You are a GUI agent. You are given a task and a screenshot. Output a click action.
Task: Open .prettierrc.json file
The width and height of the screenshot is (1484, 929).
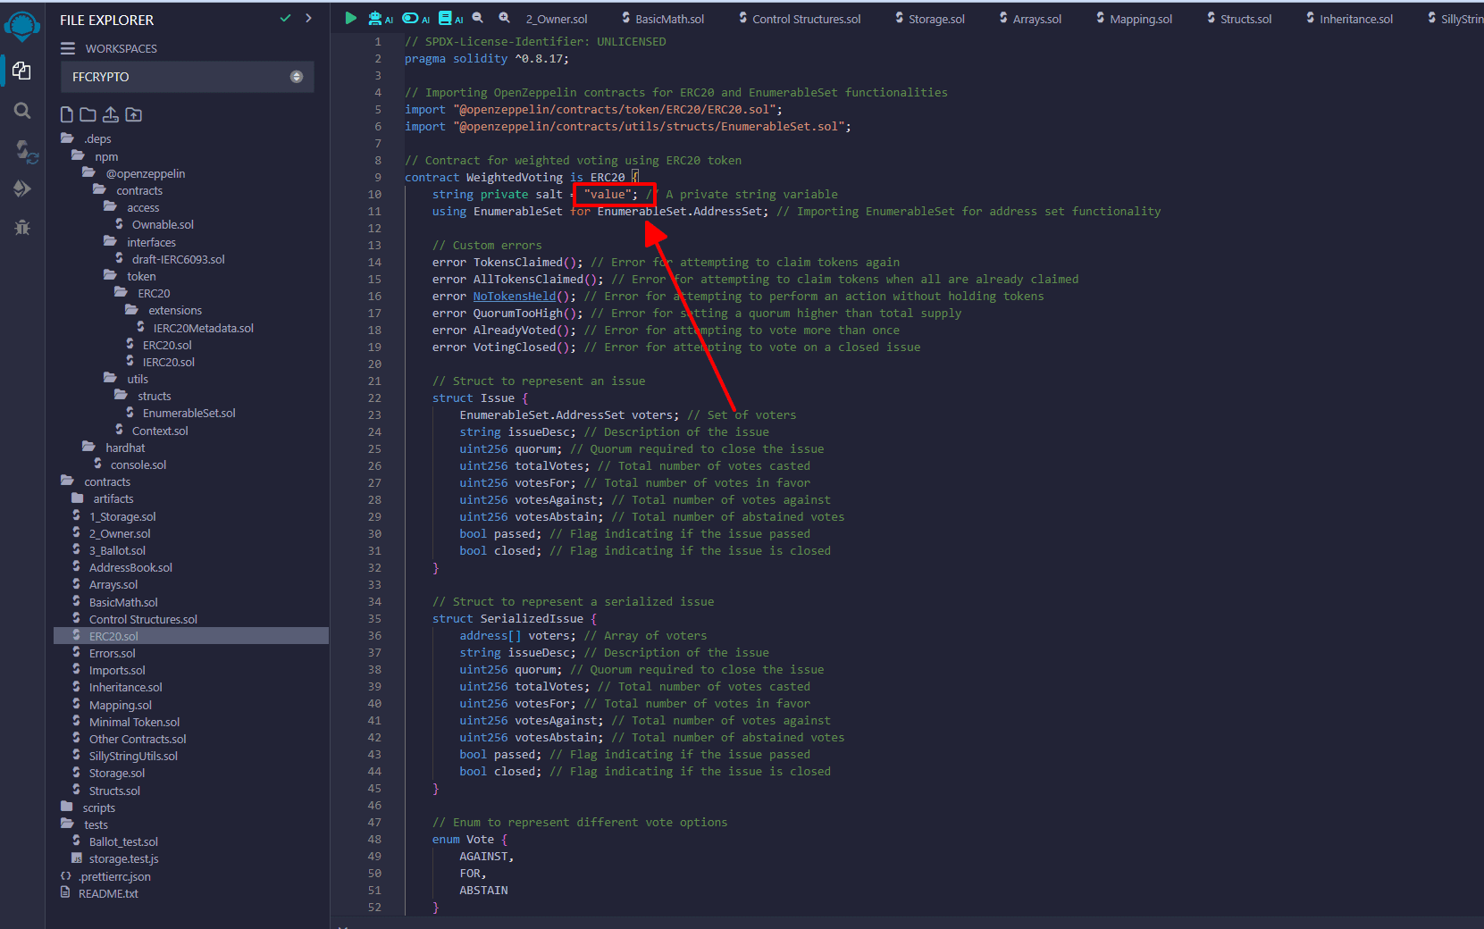click(x=114, y=876)
